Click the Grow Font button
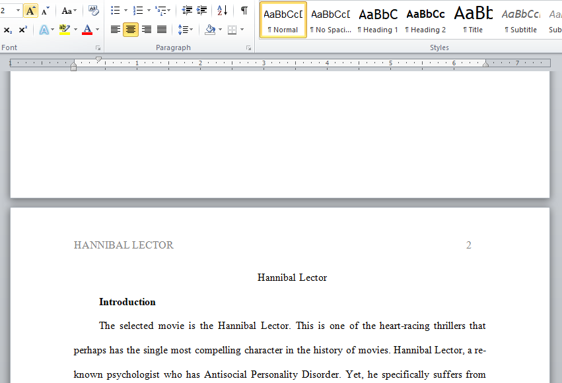This screenshot has width=562, height=383. 30,11
